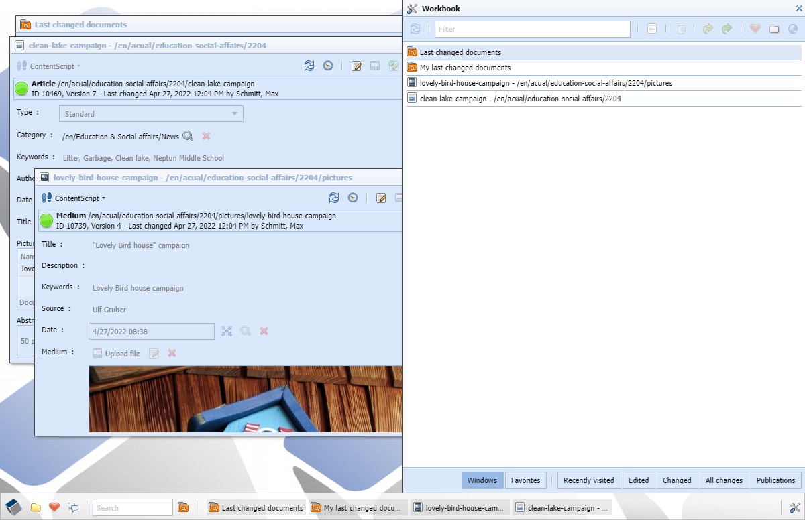Toggle the Favorites filter in Workbook
Image resolution: width=805 pixels, height=520 pixels.
pyautogui.click(x=525, y=480)
